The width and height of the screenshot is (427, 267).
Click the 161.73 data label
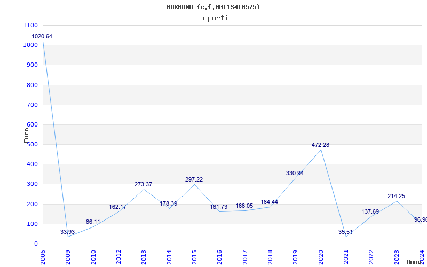click(218, 207)
